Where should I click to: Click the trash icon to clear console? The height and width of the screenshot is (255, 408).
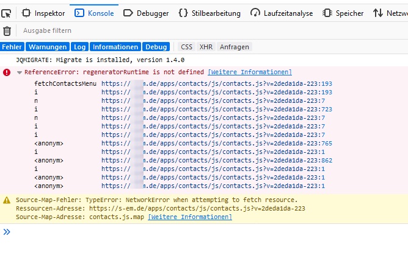[x=7, y=31]
